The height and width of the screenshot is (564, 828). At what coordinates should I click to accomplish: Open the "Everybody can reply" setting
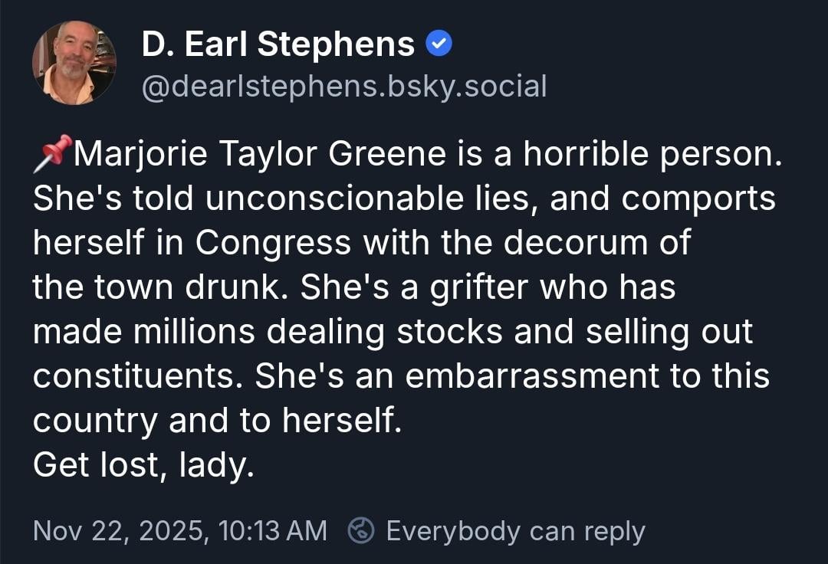(515, 530)
